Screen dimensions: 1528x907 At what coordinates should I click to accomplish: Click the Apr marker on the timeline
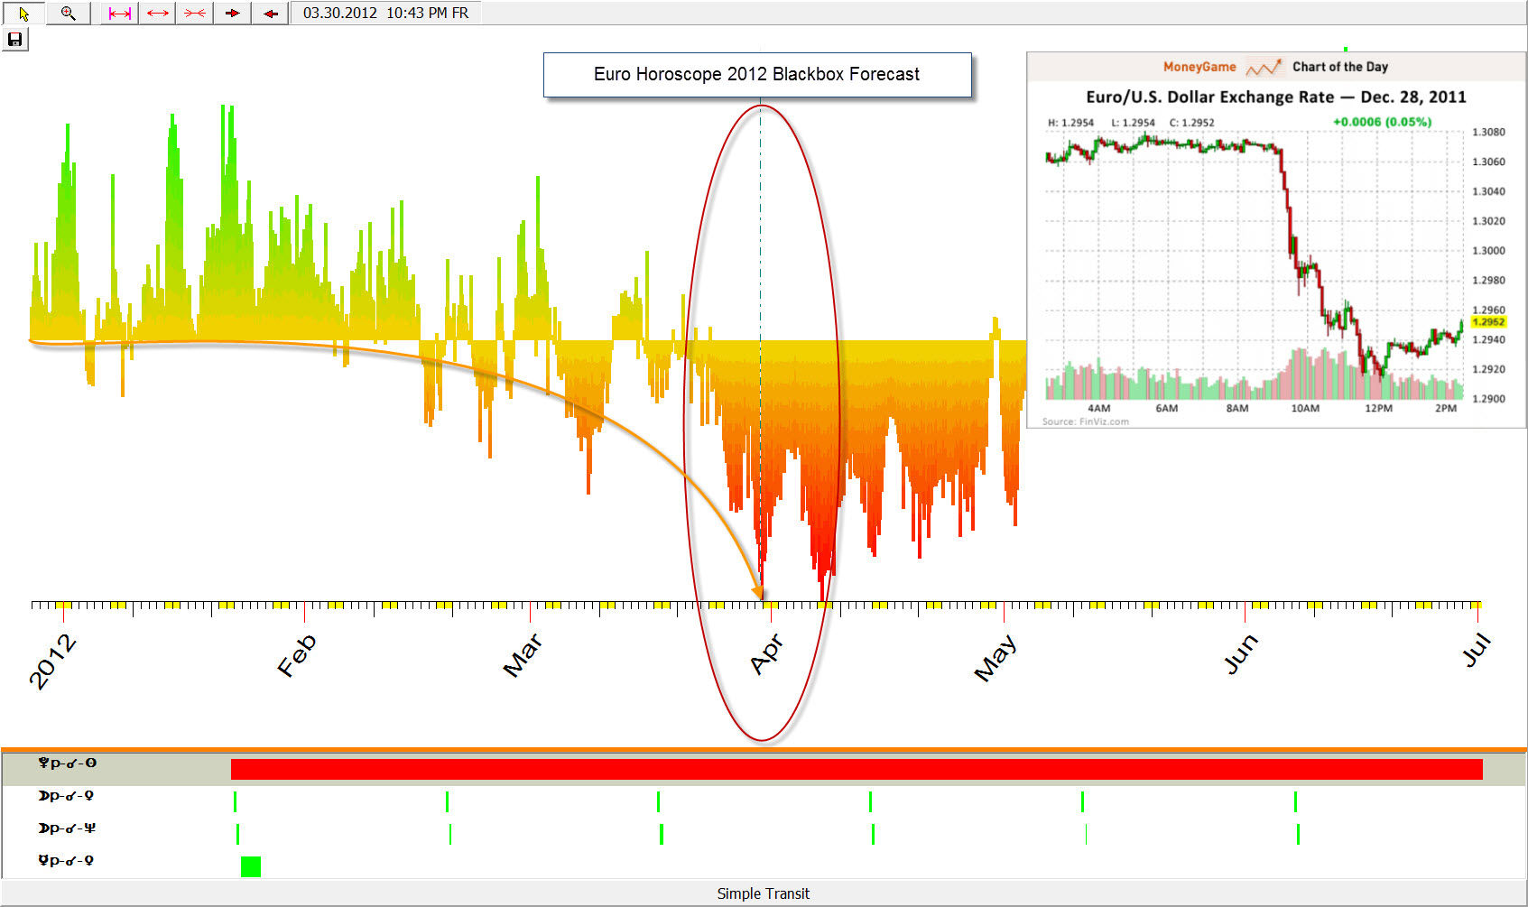coord(767,652)
